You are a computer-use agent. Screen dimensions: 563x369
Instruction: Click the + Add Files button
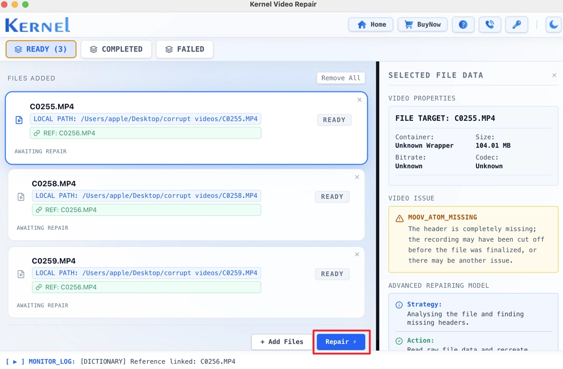click(x=282, y=342)
